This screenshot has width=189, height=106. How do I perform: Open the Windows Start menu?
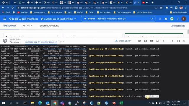point(3,103)
